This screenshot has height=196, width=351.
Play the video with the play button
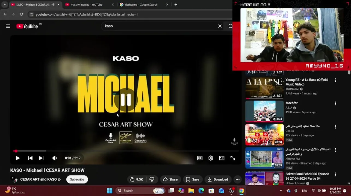17,158
